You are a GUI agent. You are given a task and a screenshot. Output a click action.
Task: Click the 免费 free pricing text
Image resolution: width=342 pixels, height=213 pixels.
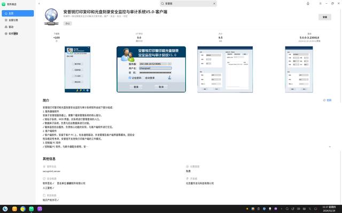pyautogui.click(x=188, y=171)
